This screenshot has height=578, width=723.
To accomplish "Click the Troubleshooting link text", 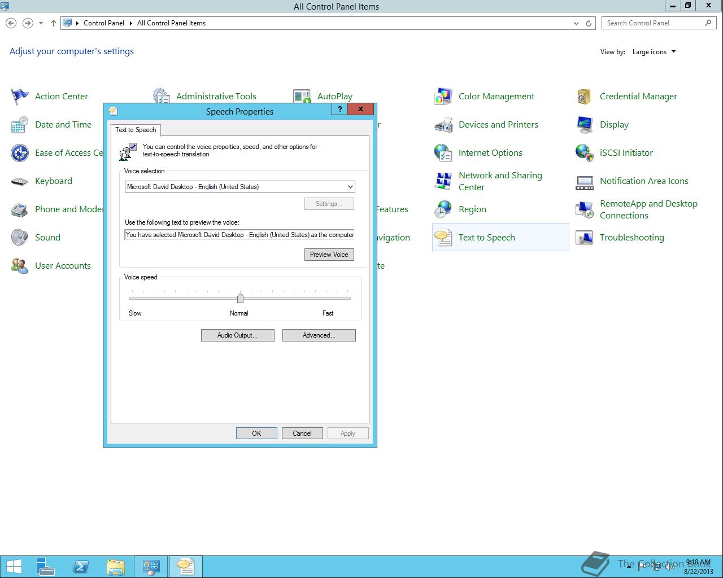I will 632,238.
